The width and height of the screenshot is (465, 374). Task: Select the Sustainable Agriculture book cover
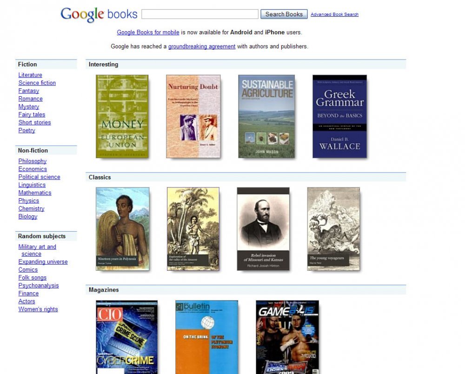point(266,116)
